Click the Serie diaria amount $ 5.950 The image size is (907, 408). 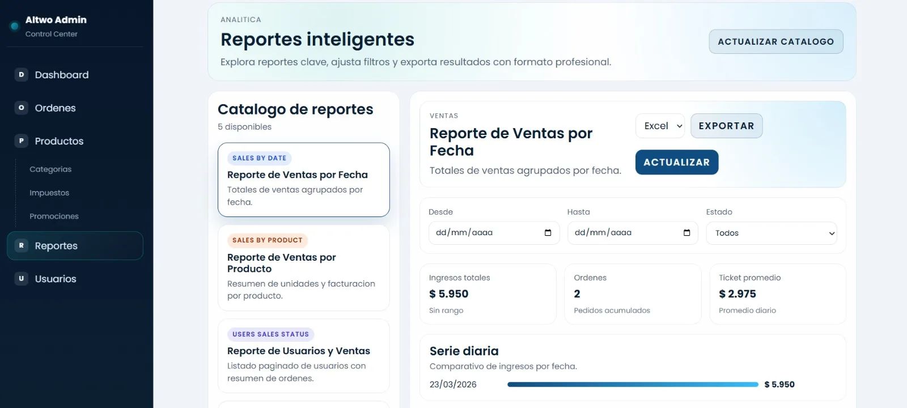coord(779,384)
